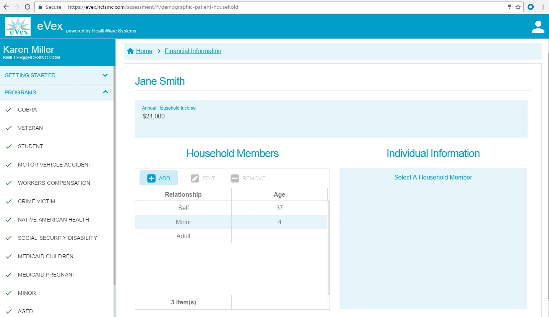Click the checkmark beside VETERAN
This screenshot has height=317, width=549.
point(9,128)
